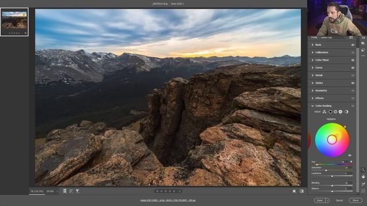The height and width of the screenshot is (206, 367).
Task: Adjust the Luminance slider handle
Action: click(x=332, y=176)
